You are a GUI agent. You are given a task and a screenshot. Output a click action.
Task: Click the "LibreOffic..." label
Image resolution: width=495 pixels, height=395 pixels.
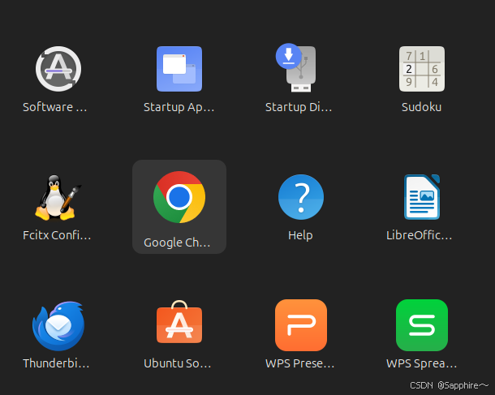coord(420,235)
